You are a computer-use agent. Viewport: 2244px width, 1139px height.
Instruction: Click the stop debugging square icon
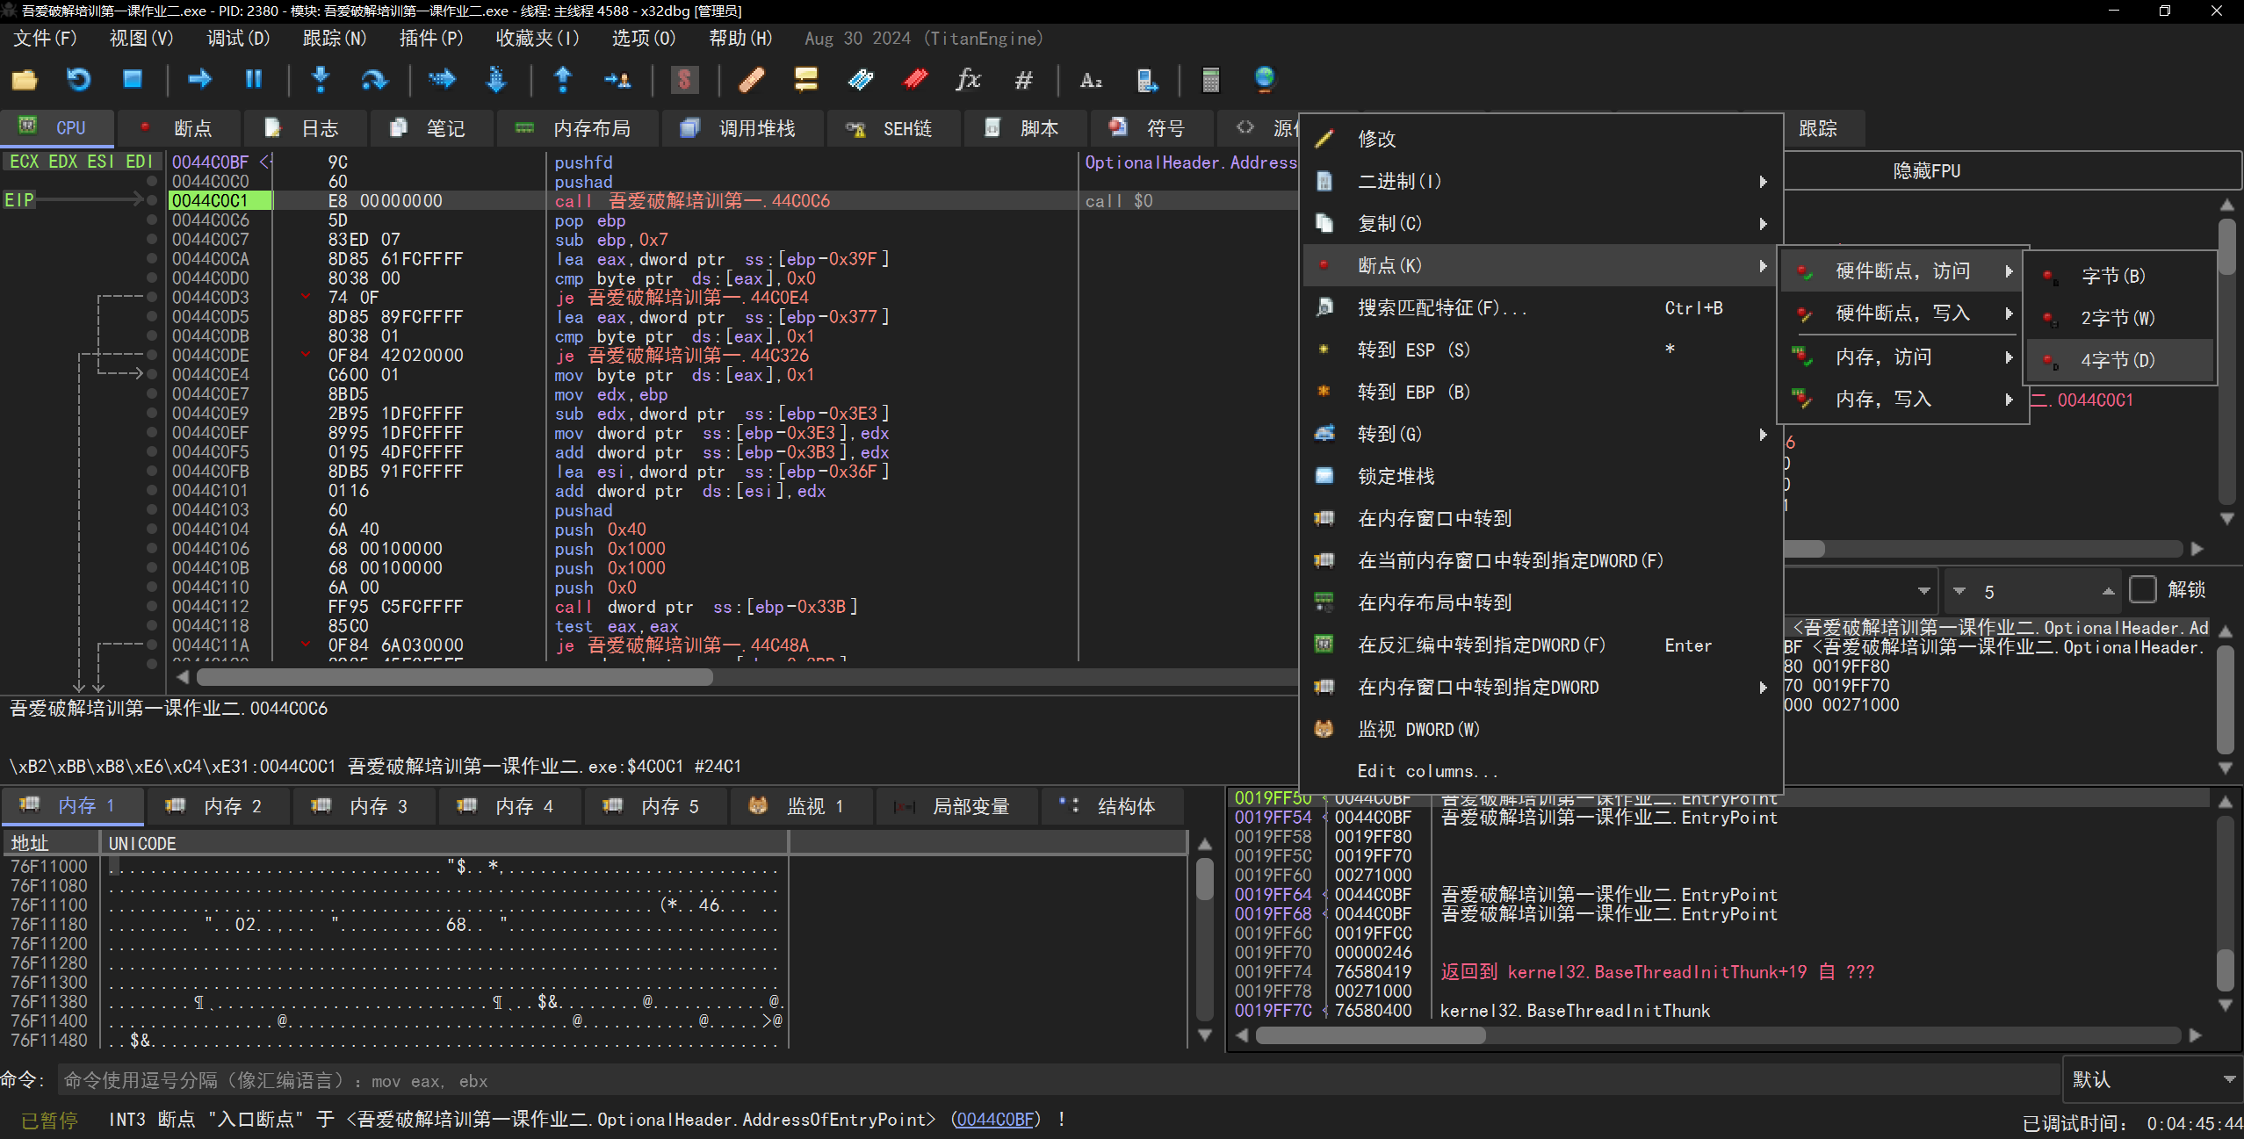[x=133, y=80]
